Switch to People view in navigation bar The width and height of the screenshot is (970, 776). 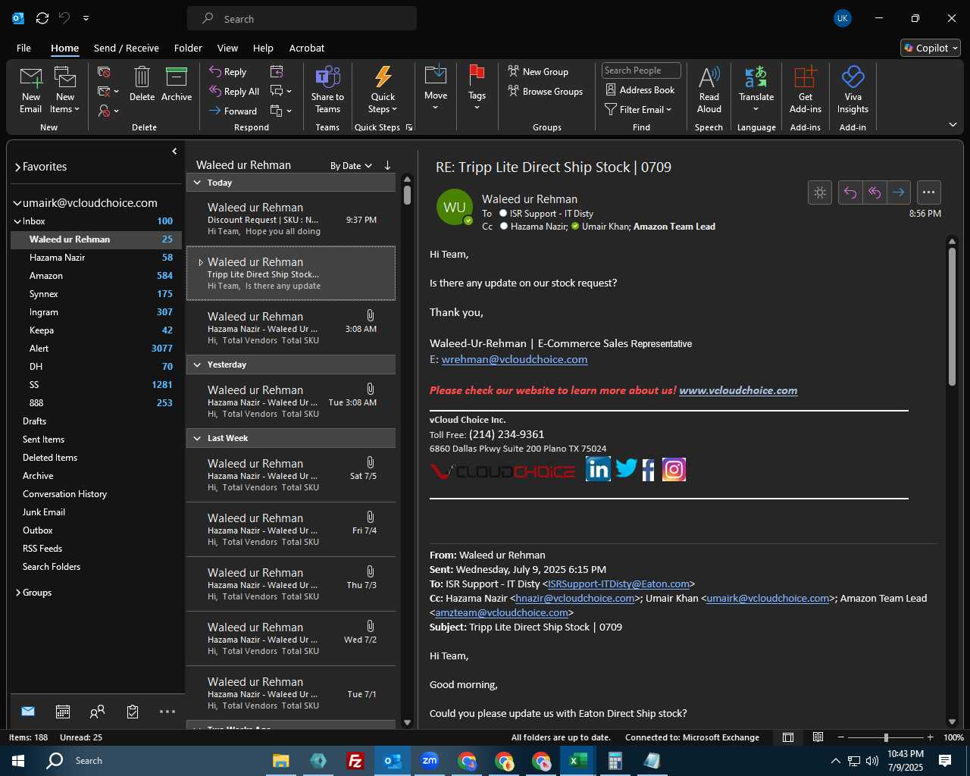[x=97, y=712]
